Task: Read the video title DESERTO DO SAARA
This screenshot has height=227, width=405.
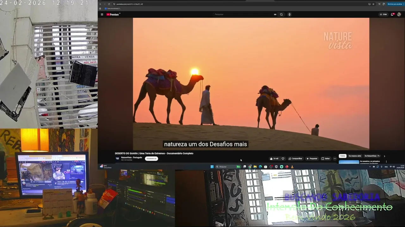Action: (x=154, y=154)
